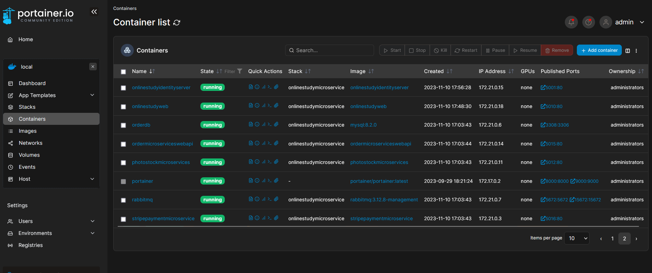Tick the select-all containers checkbox
652x273 pixels.
(x=124, y=72)
